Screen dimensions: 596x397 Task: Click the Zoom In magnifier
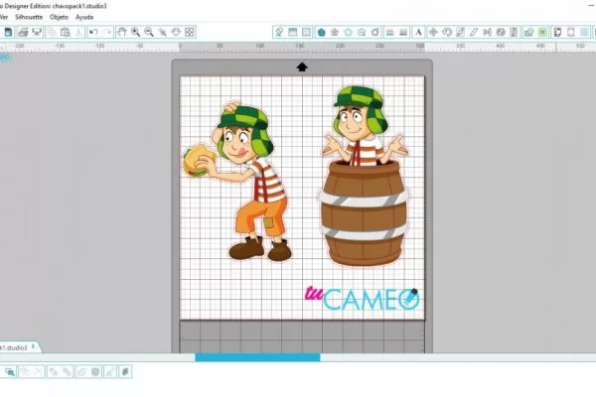point(135,32)
